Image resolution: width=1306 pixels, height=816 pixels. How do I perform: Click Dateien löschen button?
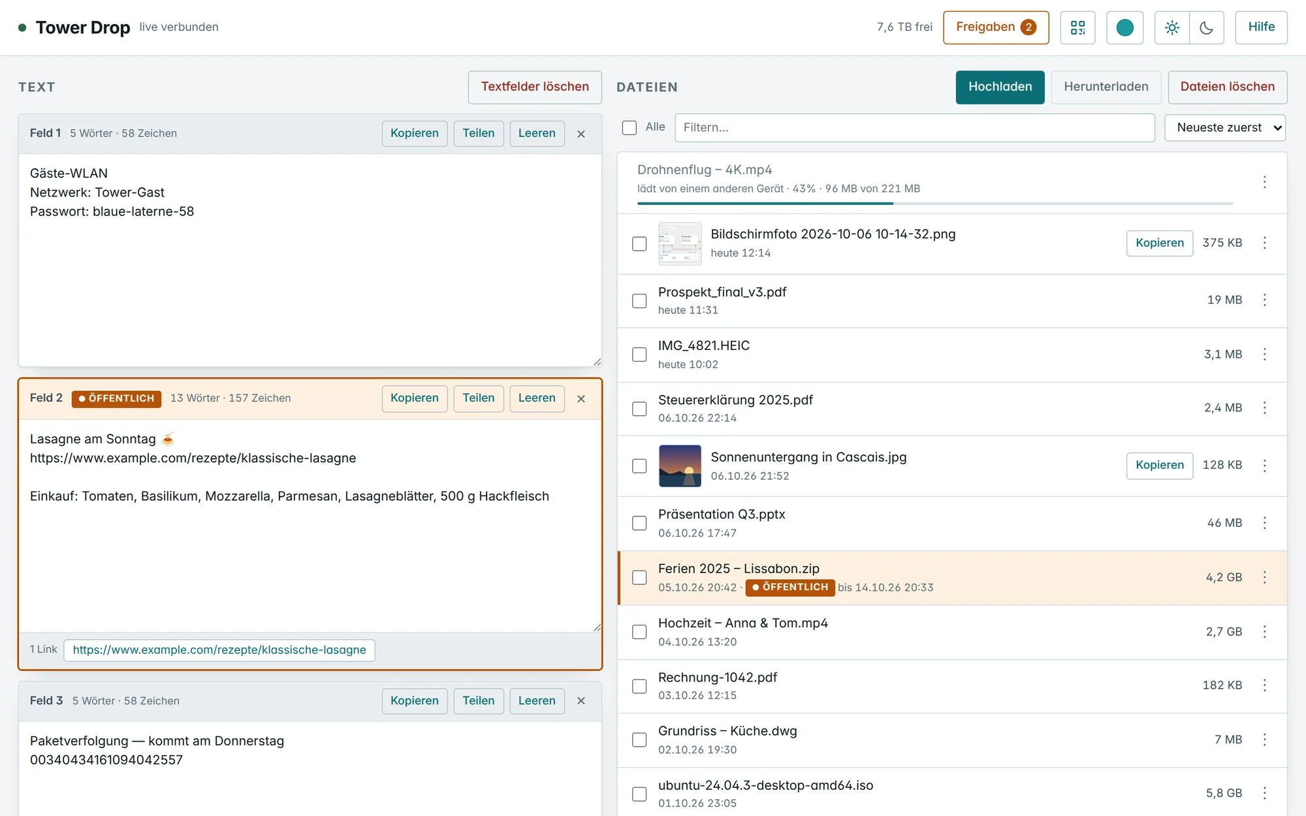[x=1227, y=87]
